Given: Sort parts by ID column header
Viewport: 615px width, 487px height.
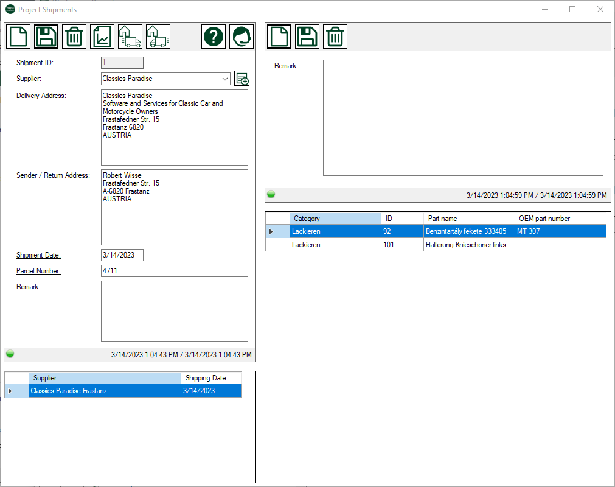Looking at the screenshot, I should tap(403, 219).
